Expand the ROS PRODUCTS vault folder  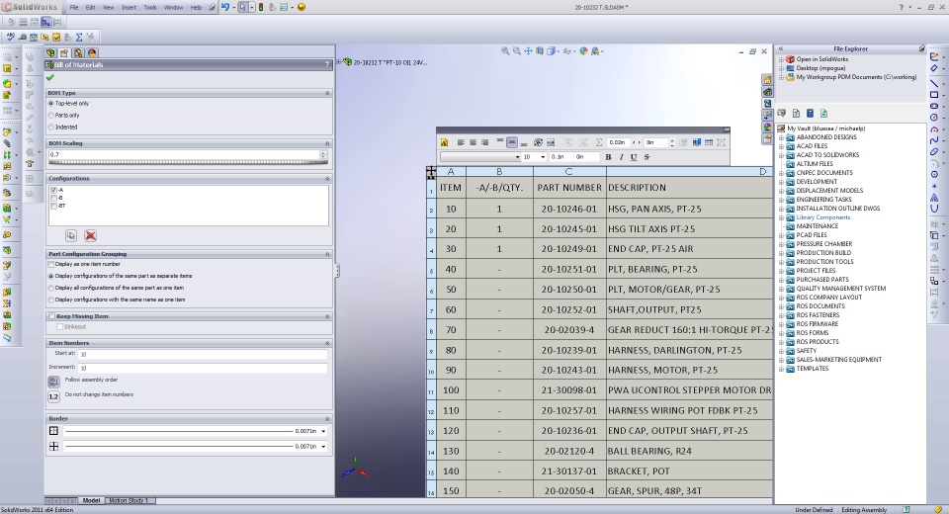coord(781,342)
